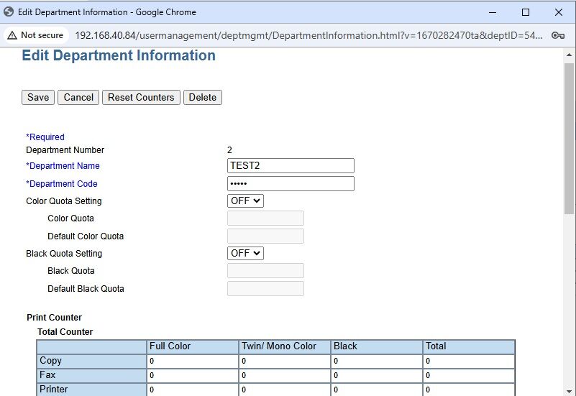This screenshot has height=396, width=576.
Task: Minimize the Chrome window
Action: 493,12
